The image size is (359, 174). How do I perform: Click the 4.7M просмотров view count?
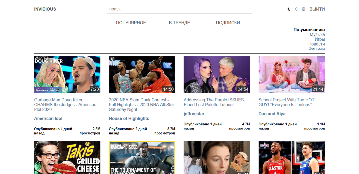pos(240,126)
